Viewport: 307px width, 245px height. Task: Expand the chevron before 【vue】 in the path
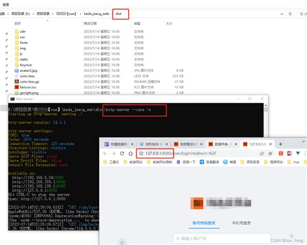pyautogui.click(x=52, y=14)
